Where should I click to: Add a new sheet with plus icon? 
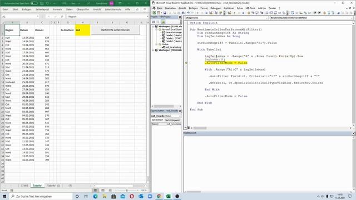70,186
